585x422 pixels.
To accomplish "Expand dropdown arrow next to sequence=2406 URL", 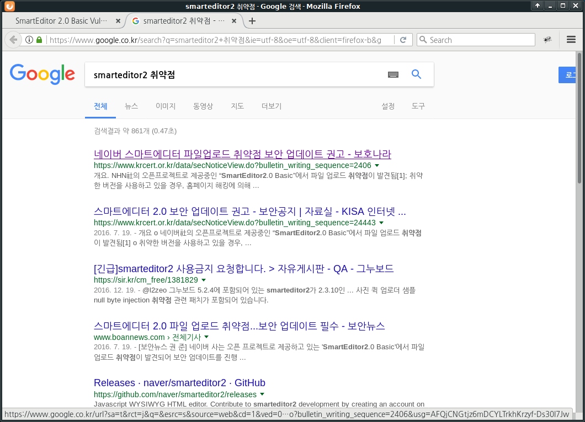I will [x=377, y=165].
